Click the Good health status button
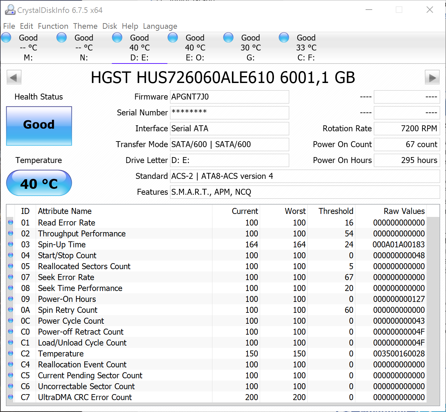Screen dimensions: 446x412 [39, 126]
